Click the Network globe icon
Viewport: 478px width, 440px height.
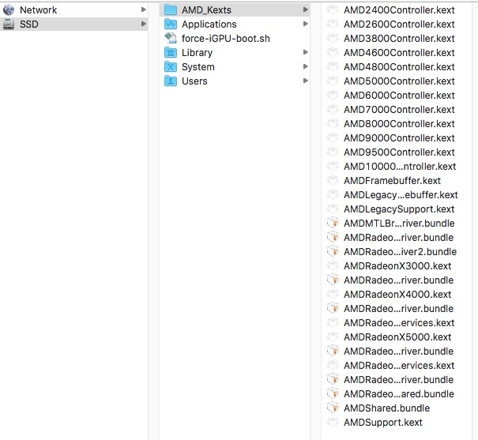tap(9, 10)
